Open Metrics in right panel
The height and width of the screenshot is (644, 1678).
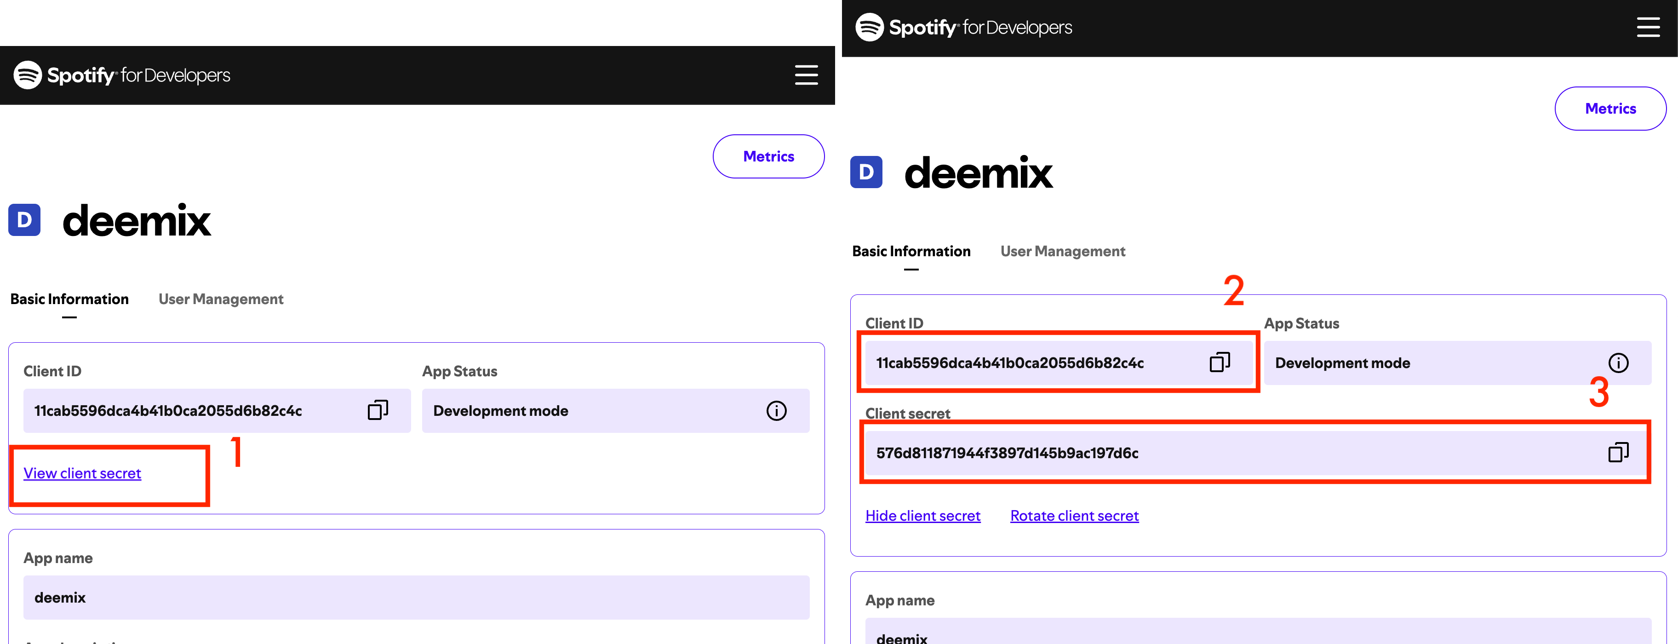click(x=1610, y=109)
